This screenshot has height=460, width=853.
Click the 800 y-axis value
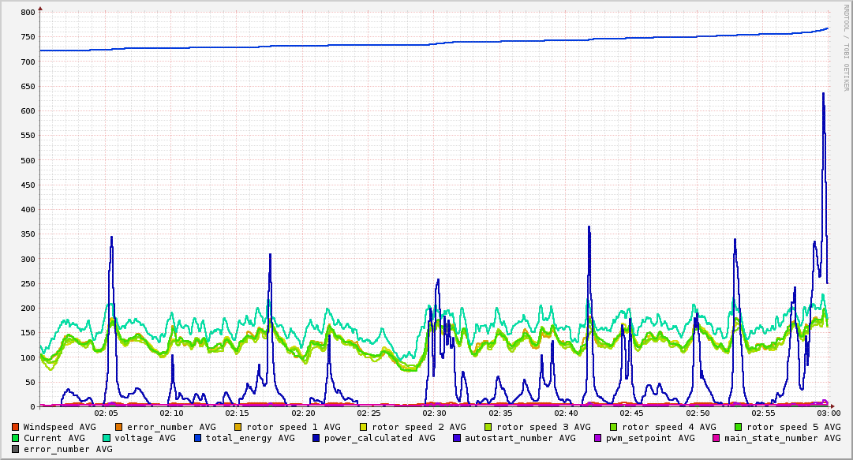point(28,13)
